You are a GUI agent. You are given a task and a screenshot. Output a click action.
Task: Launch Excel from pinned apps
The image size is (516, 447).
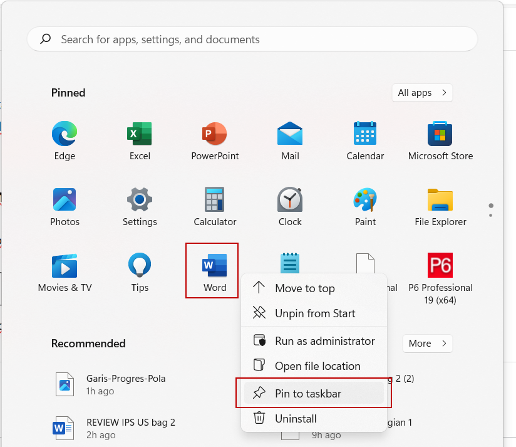point(140,140)
